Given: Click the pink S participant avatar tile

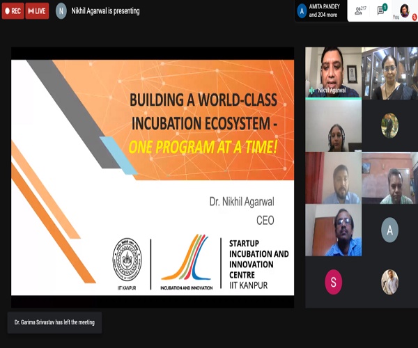Looking at the screenshot, I should pyautogui.click(x=333, y=283).
